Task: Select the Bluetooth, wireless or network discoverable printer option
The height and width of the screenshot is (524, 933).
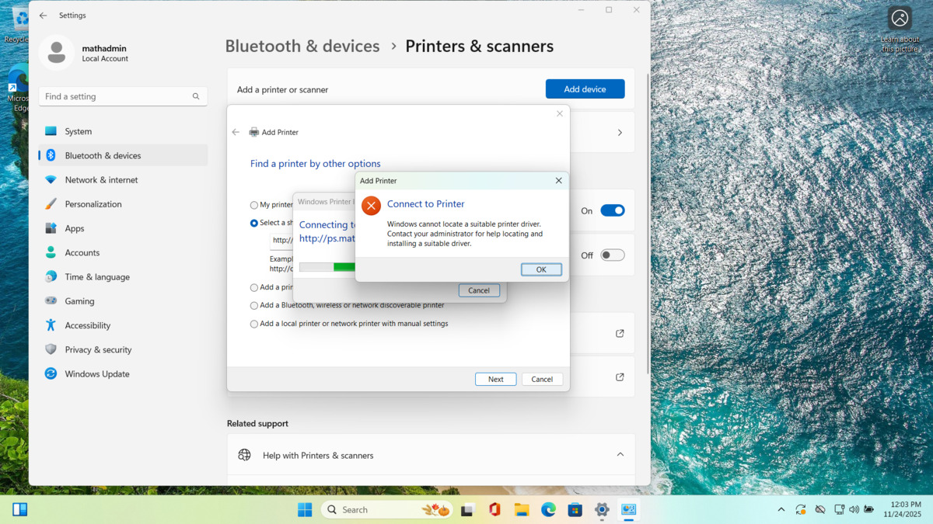Action: pyautogui.click(x=254, y=306)
